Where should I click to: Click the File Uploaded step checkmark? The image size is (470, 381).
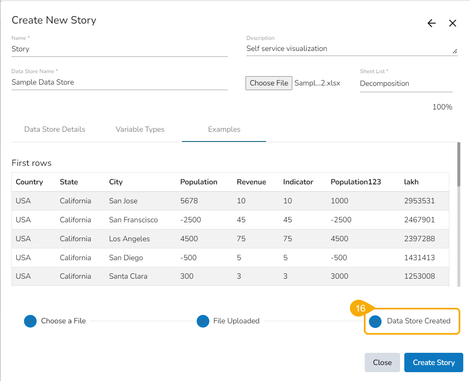[x=203, y=321]
